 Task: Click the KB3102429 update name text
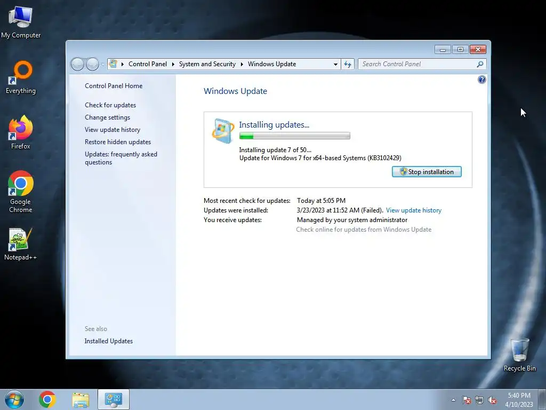[320, 158]
